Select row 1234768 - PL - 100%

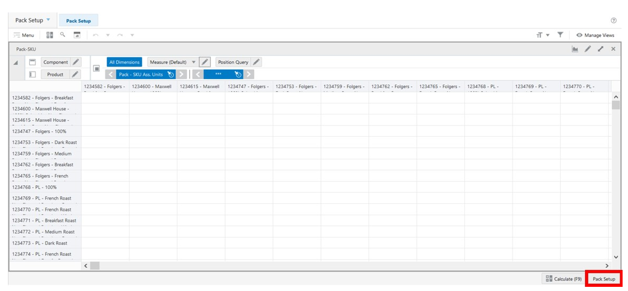(x=45, y=187)
